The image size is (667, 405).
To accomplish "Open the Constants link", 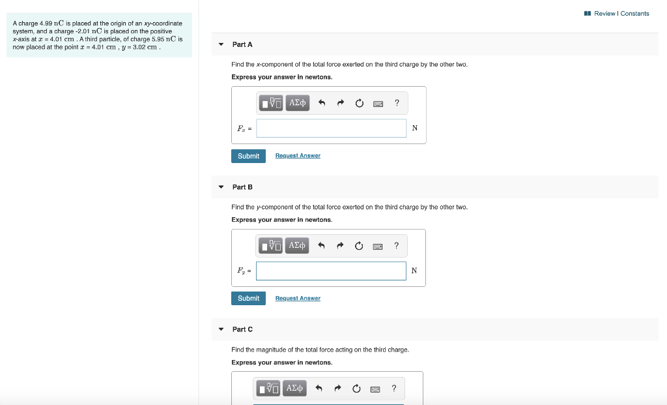I will [634, 14].
